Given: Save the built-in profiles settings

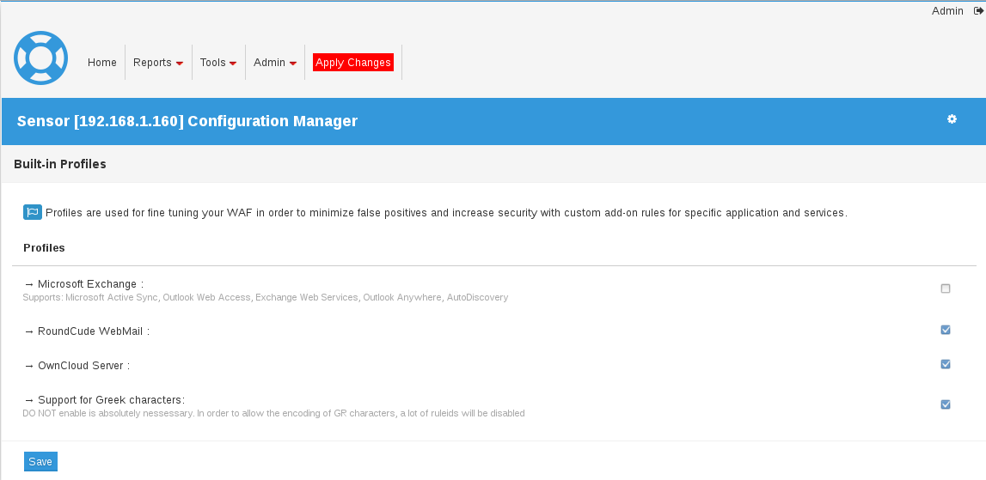Looking at the screenshot, I should click(40, 461).
